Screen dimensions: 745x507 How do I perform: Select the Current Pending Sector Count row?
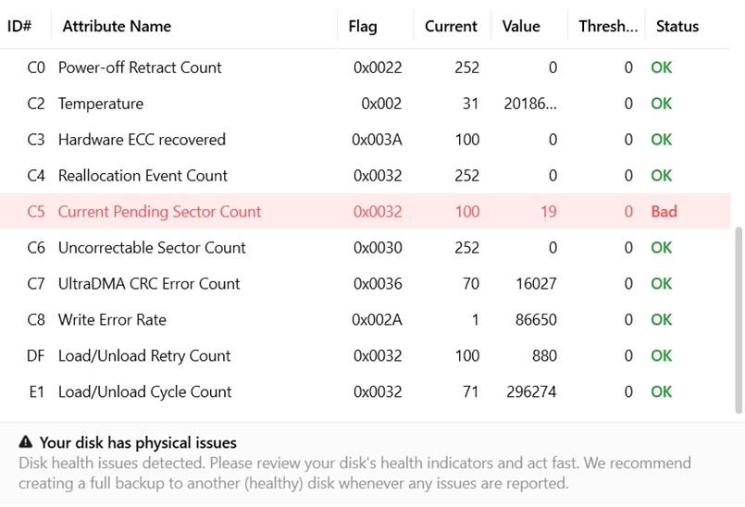click(x=365, y=211)
